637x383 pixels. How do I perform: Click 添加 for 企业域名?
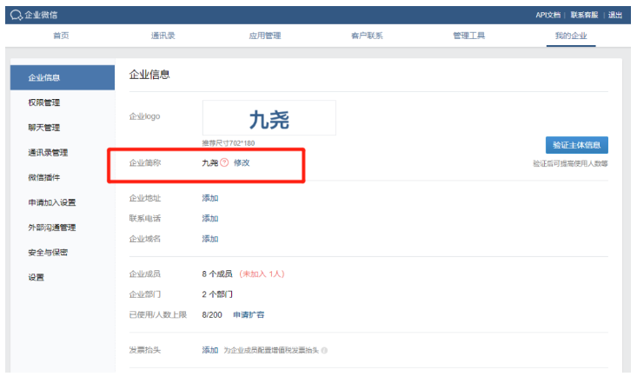(210, 239)
